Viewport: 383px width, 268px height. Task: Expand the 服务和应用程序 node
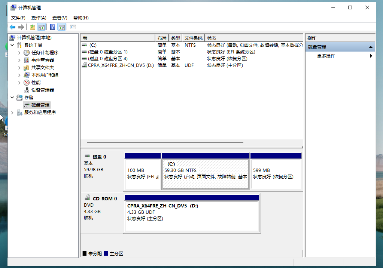[x=12, y=112]
